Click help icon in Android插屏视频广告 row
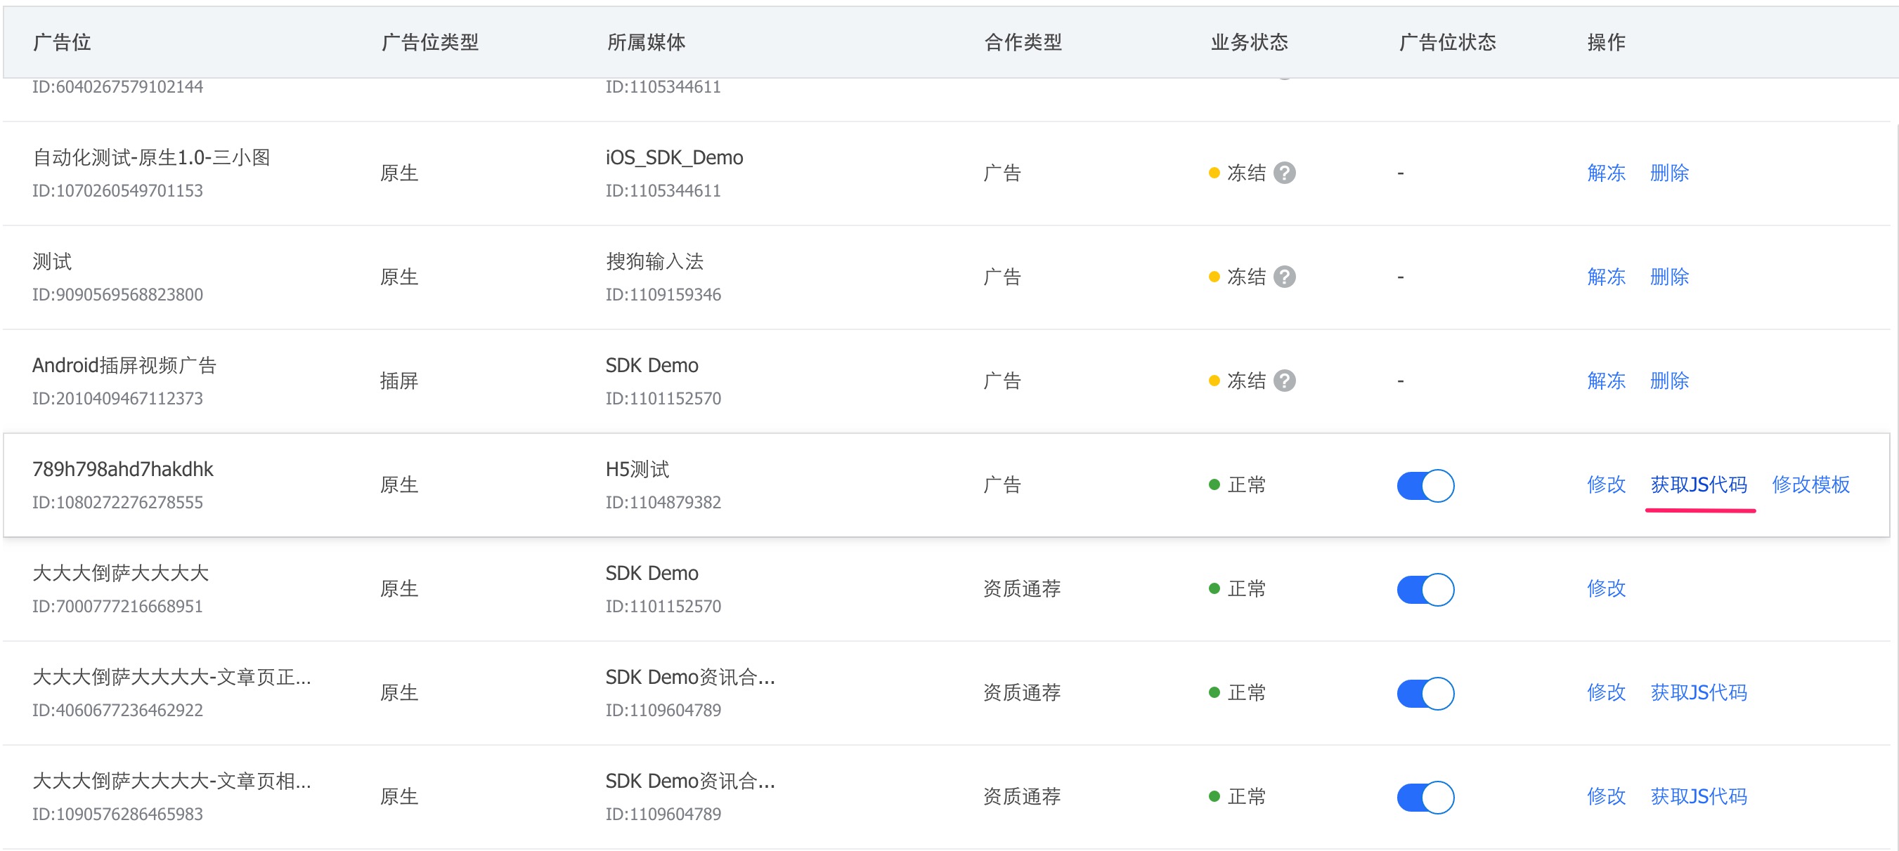This screenshot has width=1899, height=851. pyautogui.click(x=1284, y=381)
